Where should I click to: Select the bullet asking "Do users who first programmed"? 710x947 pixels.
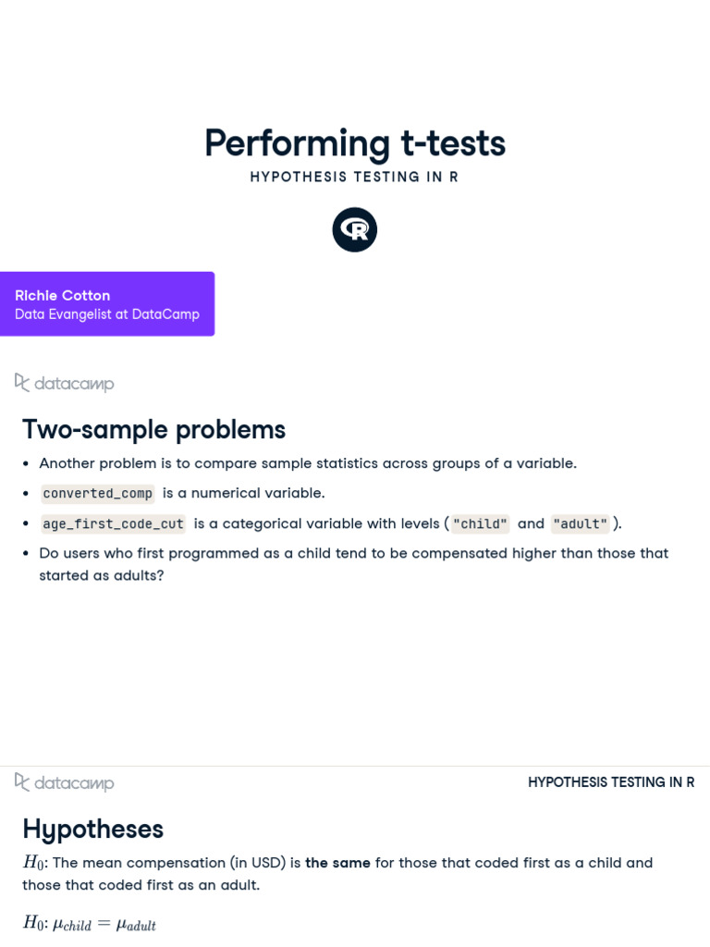pos(354,553)
